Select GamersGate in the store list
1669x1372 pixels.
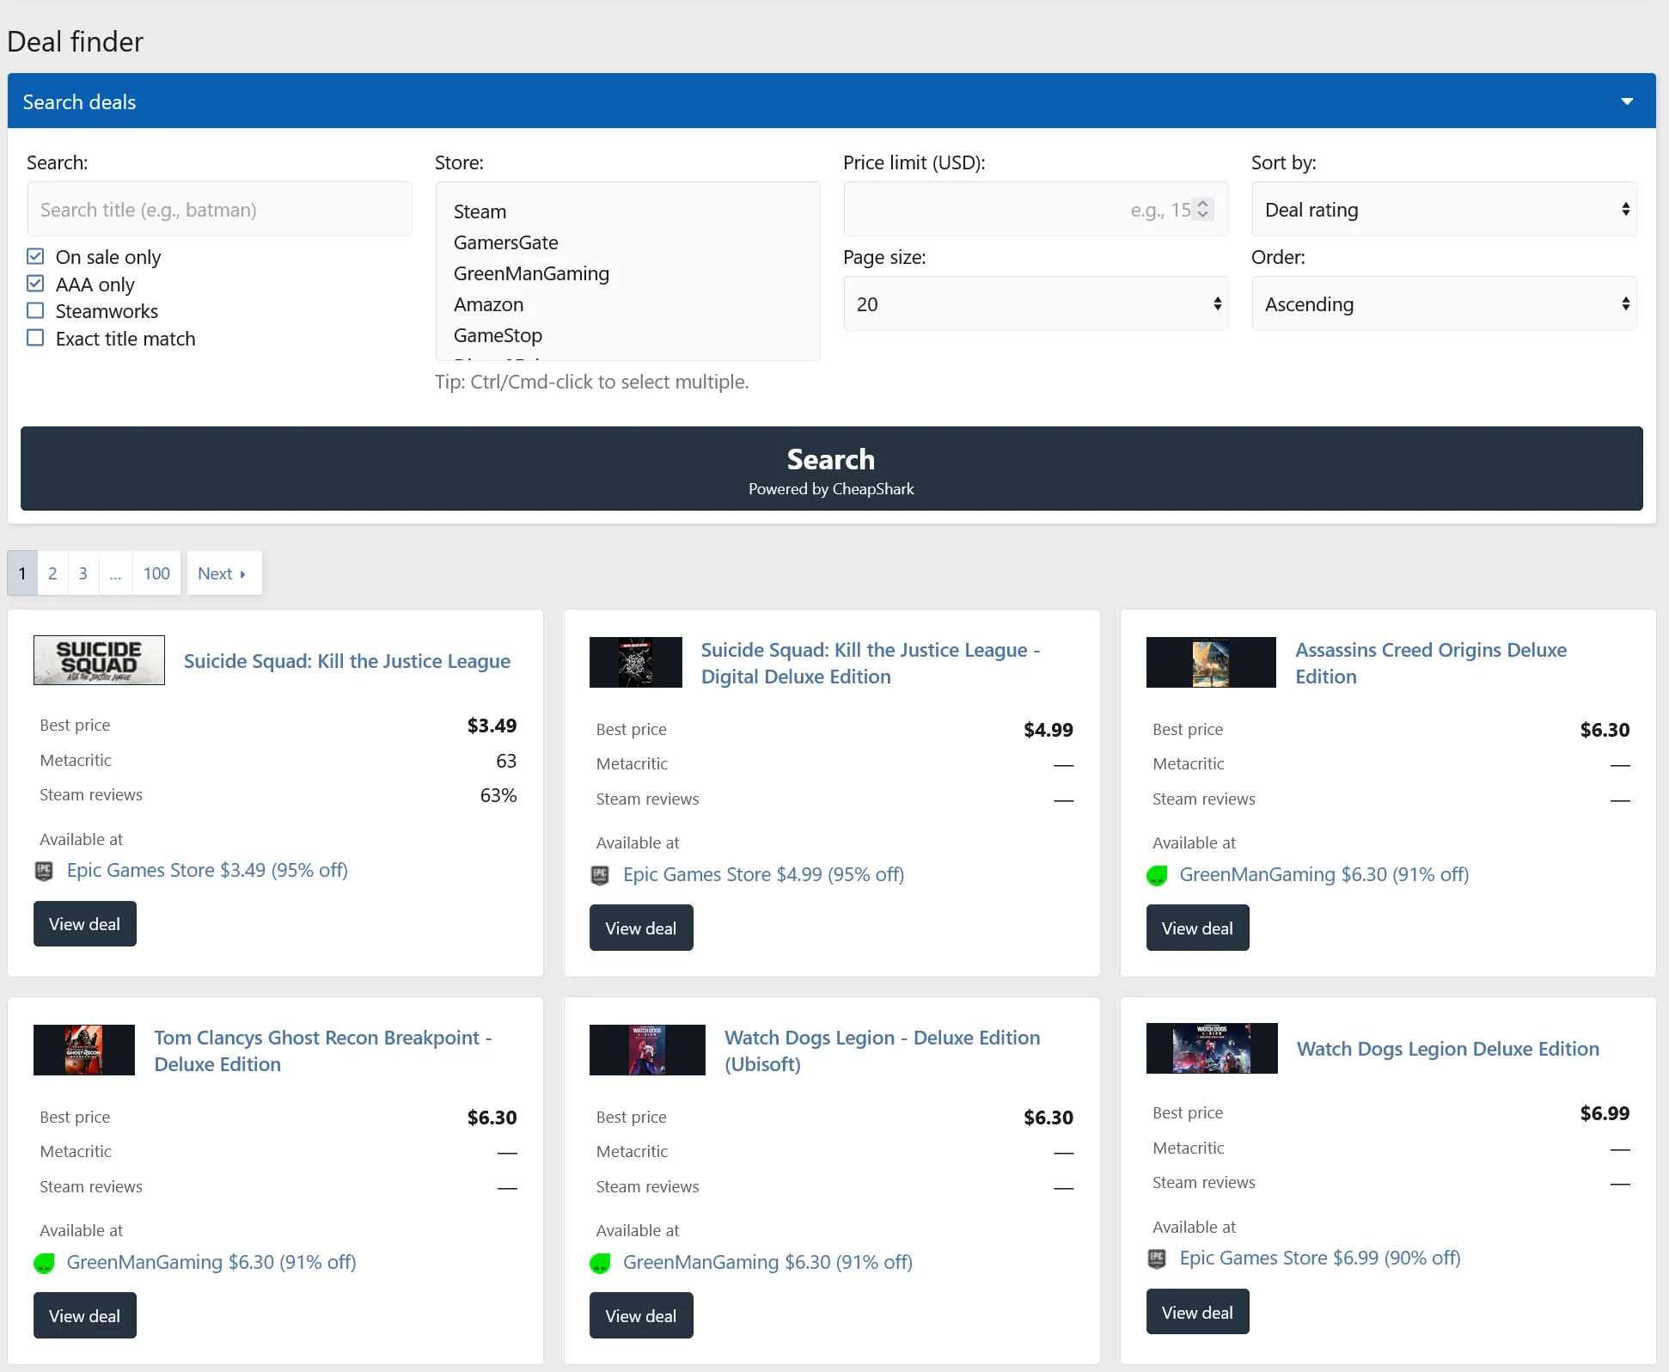pyautogui.click(x=506, y=242)
